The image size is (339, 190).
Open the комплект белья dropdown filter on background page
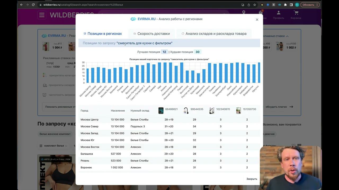click(x=53, y=146)
